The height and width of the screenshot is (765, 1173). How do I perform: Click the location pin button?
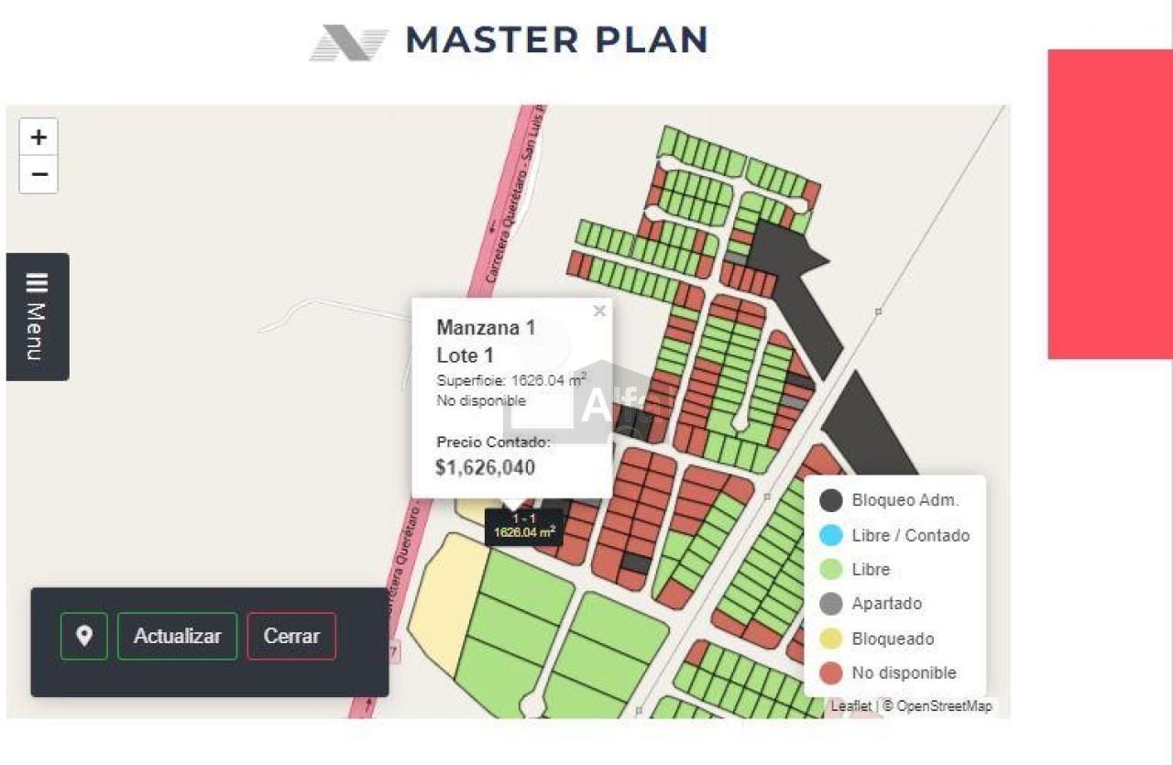(84, 636)
